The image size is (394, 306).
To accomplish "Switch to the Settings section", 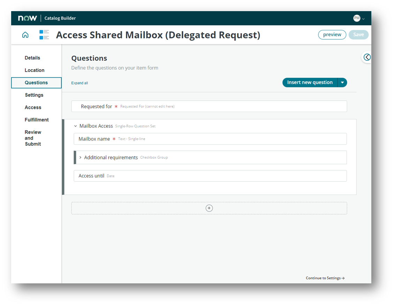I will click(34, 95).
